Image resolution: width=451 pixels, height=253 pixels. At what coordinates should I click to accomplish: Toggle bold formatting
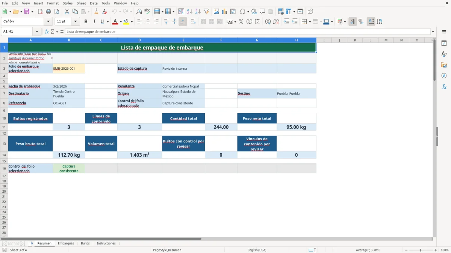tap(86, 22)
